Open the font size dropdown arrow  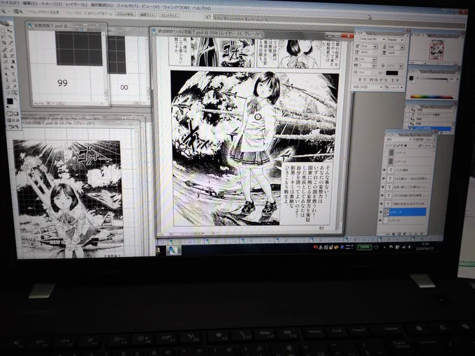point(375,46)
